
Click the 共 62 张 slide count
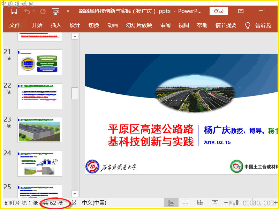[53, 203]
